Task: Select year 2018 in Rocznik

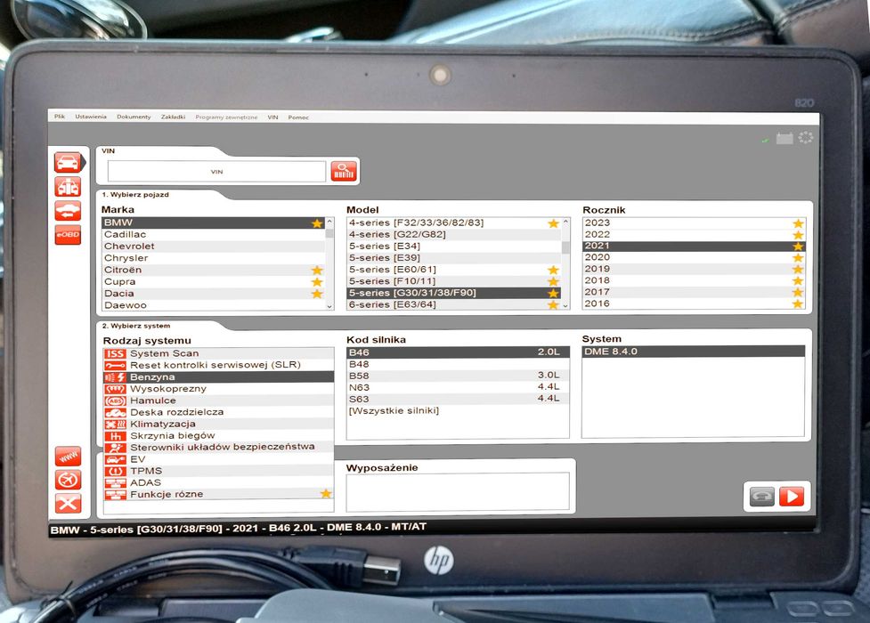Action: [x=694, y=280]
